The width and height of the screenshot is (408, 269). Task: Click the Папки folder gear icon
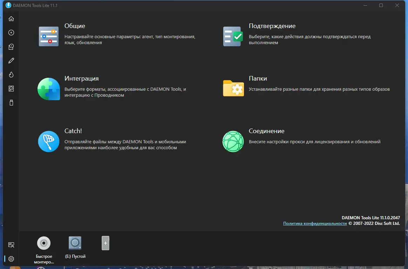(x=233, y=88)
